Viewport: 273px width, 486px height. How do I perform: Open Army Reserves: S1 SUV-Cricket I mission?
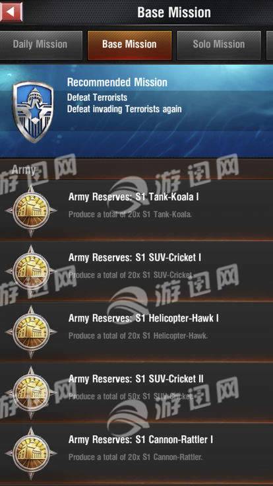pos(136,271)
